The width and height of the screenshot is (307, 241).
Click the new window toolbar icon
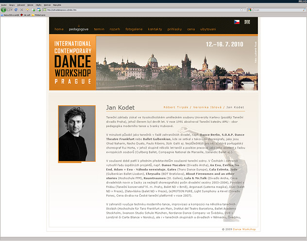(39, 10)
